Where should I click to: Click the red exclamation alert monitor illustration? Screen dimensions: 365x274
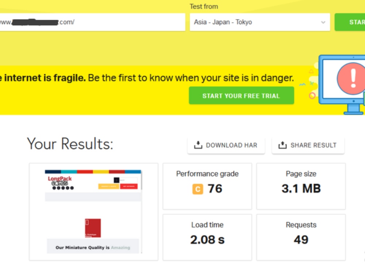[342, 85]
